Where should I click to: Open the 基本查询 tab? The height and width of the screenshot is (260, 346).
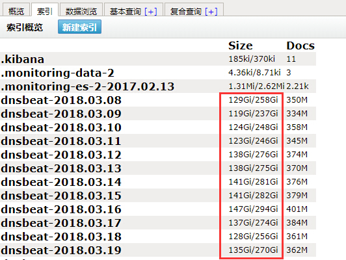click(126, 12)
